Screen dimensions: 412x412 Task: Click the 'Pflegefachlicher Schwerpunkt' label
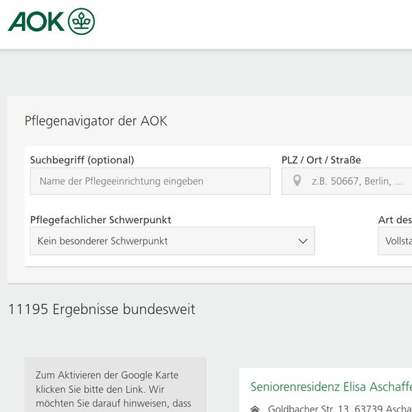point(101,220)
